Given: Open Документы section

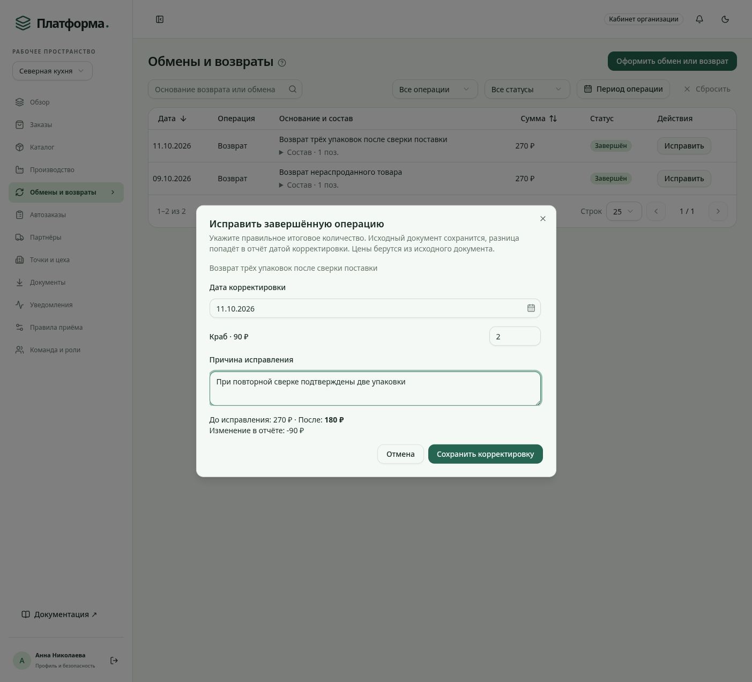Looking at the screenshot, I should click(66, 283).
